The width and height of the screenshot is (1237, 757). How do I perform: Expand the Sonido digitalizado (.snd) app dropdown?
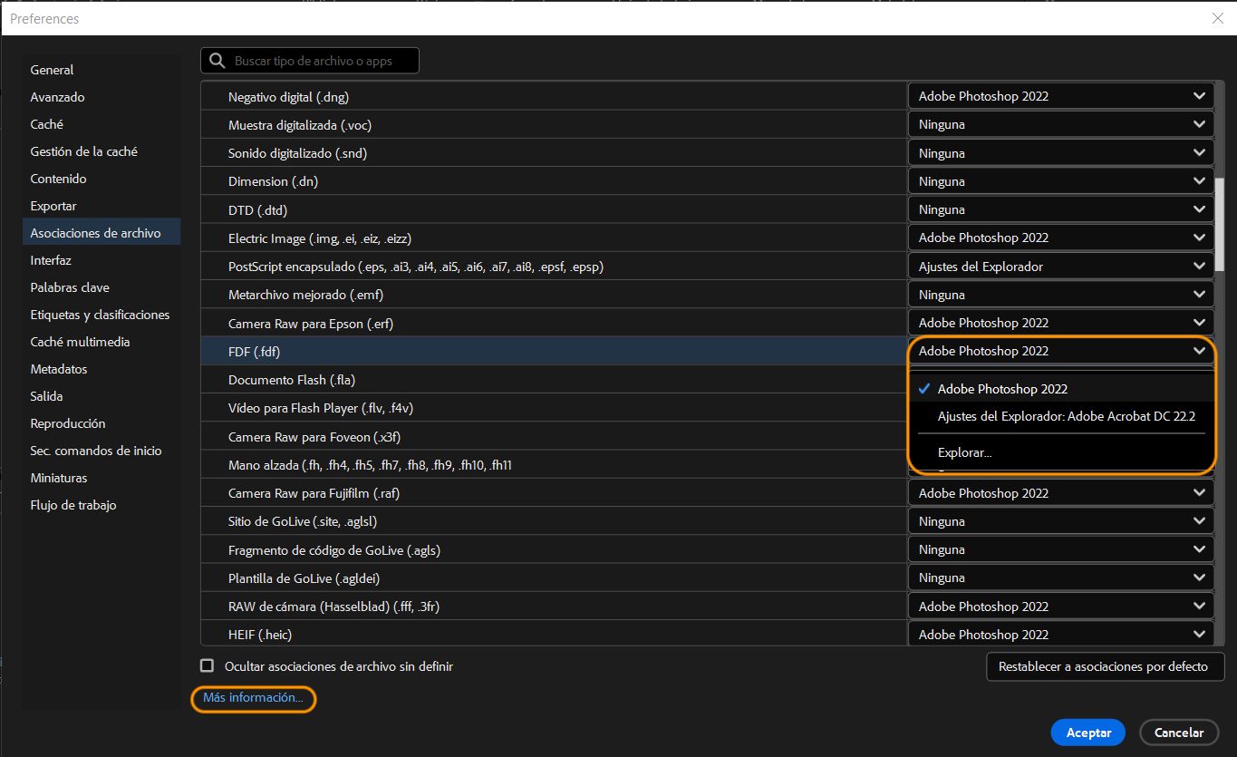[x=1060, y=153]
